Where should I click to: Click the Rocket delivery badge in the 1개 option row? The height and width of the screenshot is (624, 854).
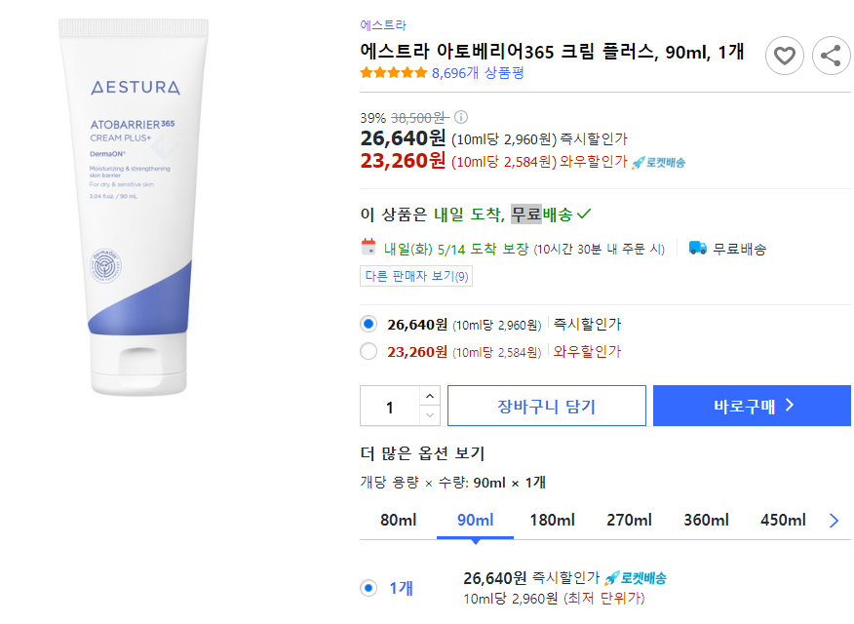(x=636, y=578)
